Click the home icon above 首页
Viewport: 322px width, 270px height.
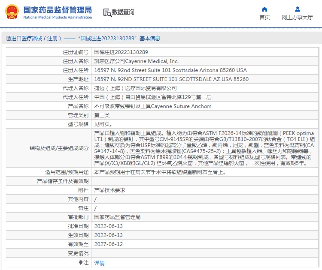click(x=264, y=9)
